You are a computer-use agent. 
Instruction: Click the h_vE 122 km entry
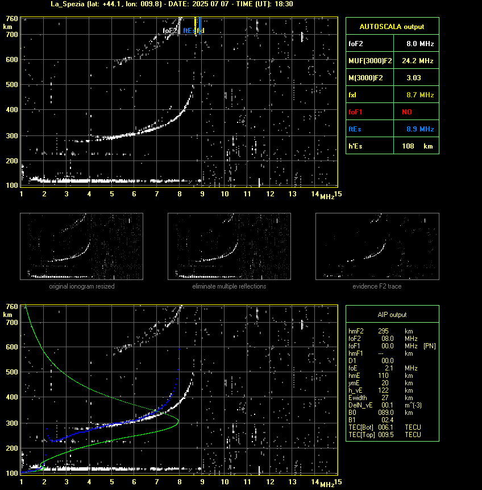click(381, 390)
